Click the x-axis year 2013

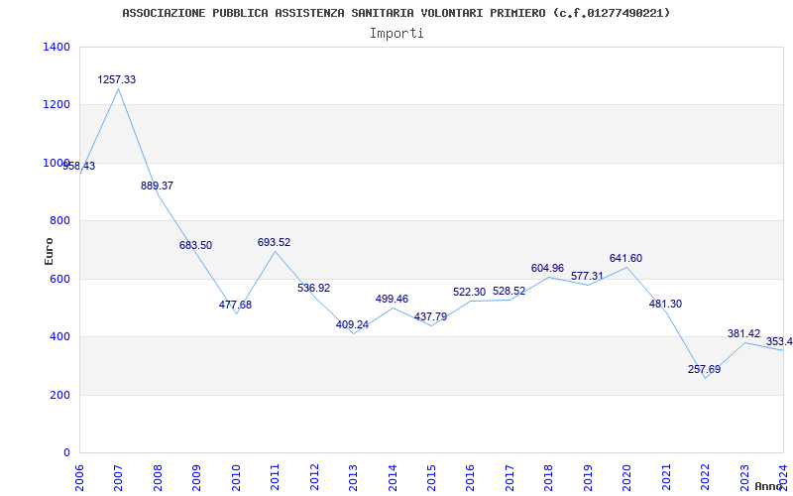(x=353, y=477)
